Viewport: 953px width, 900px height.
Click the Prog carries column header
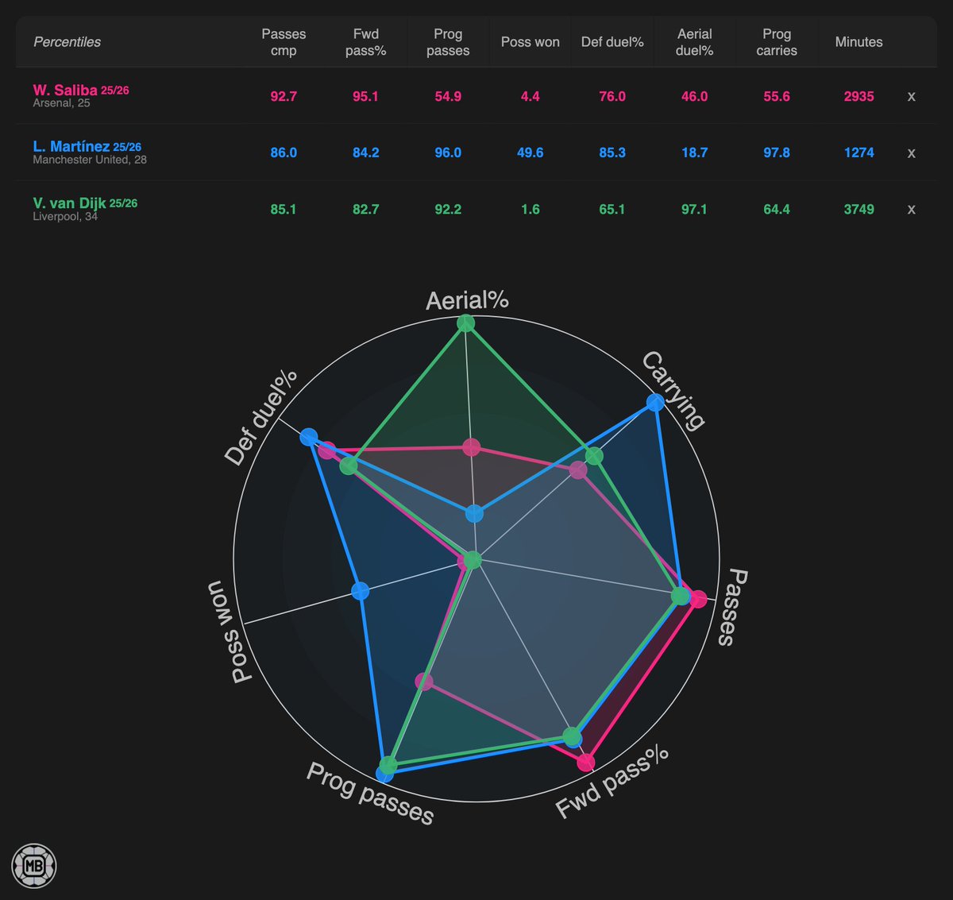777,42
